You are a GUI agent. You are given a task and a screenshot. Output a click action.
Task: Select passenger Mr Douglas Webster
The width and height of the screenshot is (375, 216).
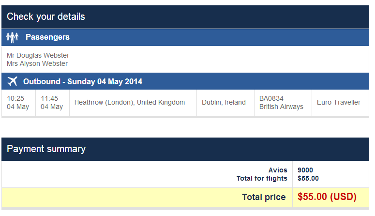click(38, 55)
